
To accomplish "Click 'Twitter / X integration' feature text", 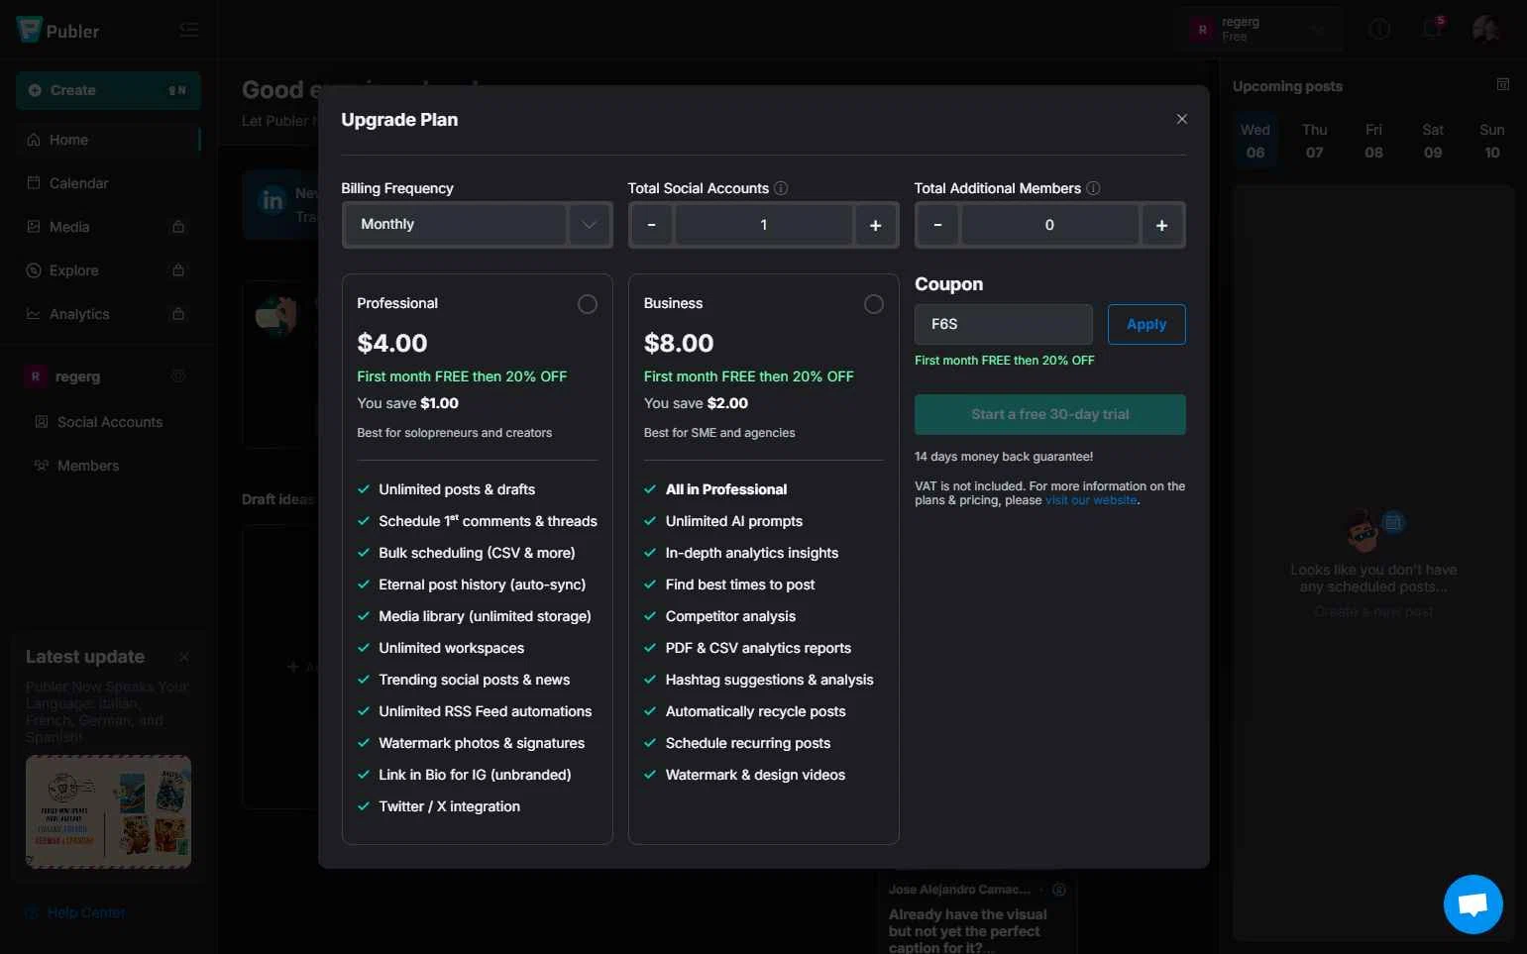I will point(449,806).
